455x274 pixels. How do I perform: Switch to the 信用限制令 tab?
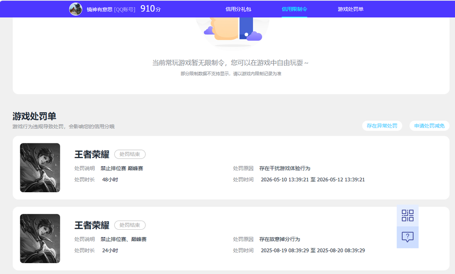294,9
